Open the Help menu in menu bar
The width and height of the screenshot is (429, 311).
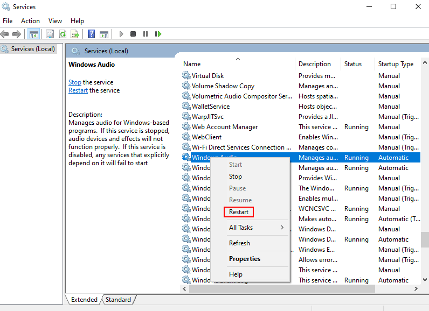77,21
